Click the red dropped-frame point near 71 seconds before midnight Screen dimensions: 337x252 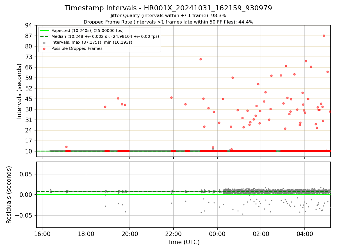(x=201, y=59)
